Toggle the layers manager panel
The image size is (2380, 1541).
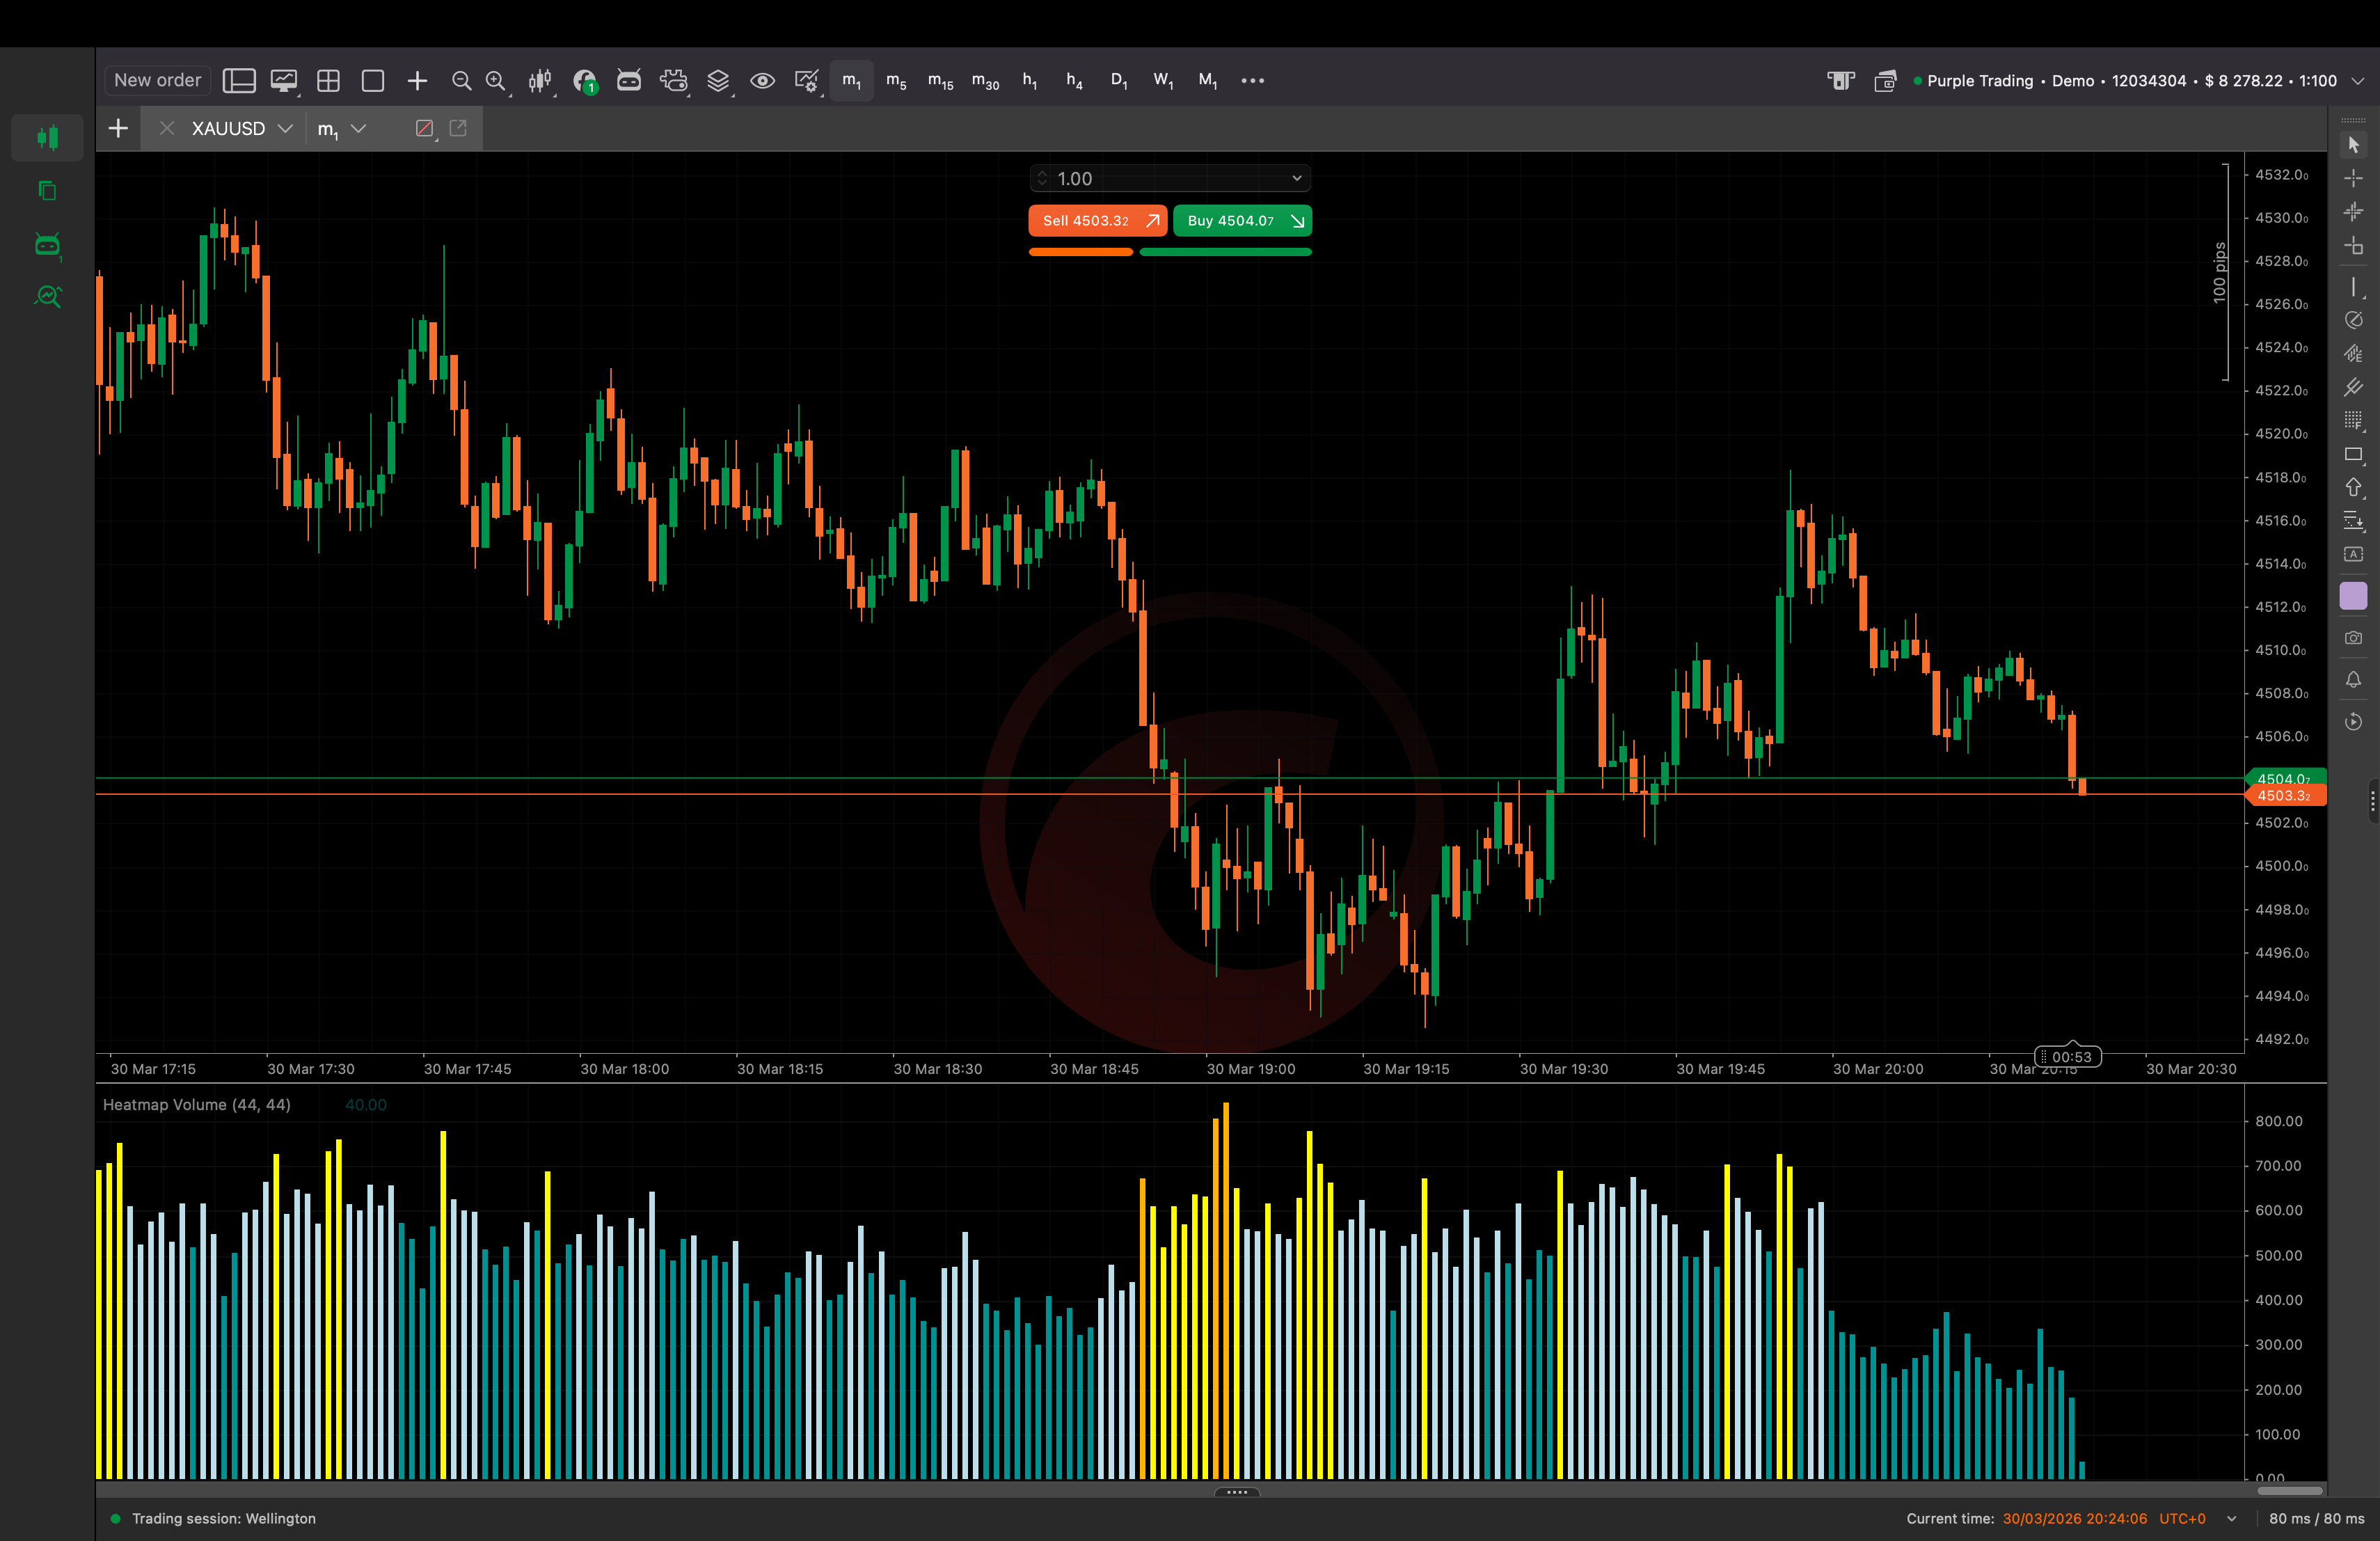coord(718,80)
